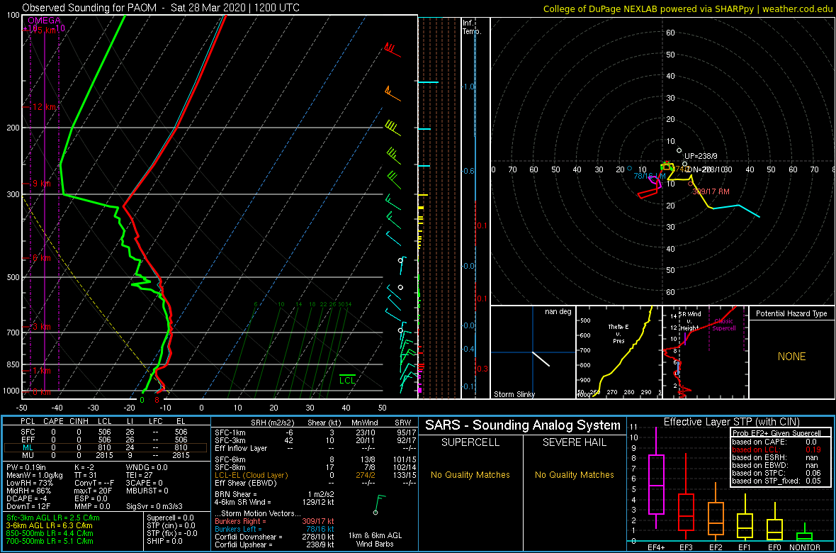Click No Quality Matches under SEVERE HAIL
The height and width of the screenshot is (553, 836).
(x=575, y=474)
